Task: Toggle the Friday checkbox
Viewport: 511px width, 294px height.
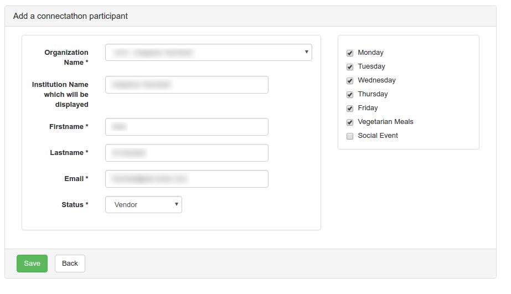Action: coord(350,109)
